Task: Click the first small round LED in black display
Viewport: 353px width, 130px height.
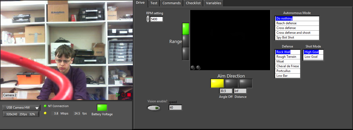Action: point(193,68)
